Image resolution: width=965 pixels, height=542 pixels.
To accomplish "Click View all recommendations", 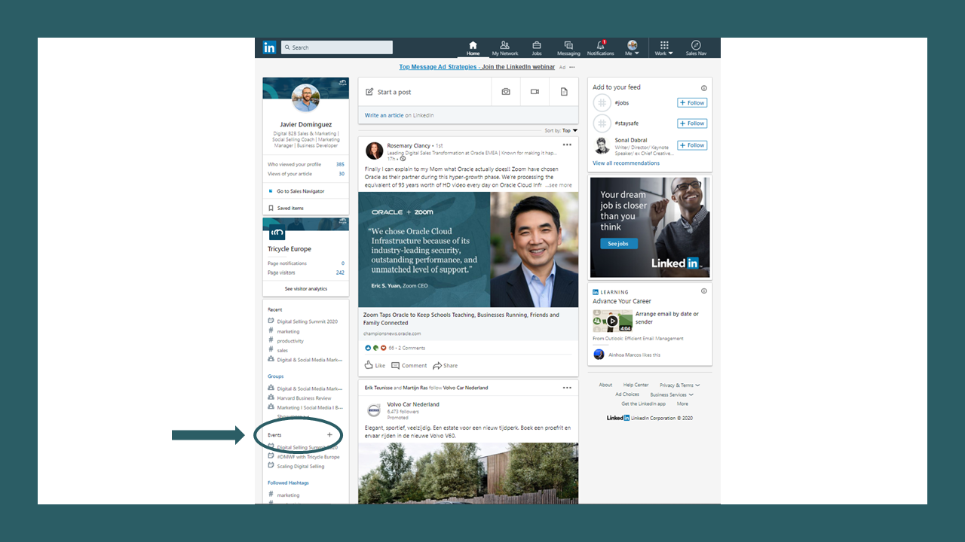I will pyautogui.click(x=626, y=163).
